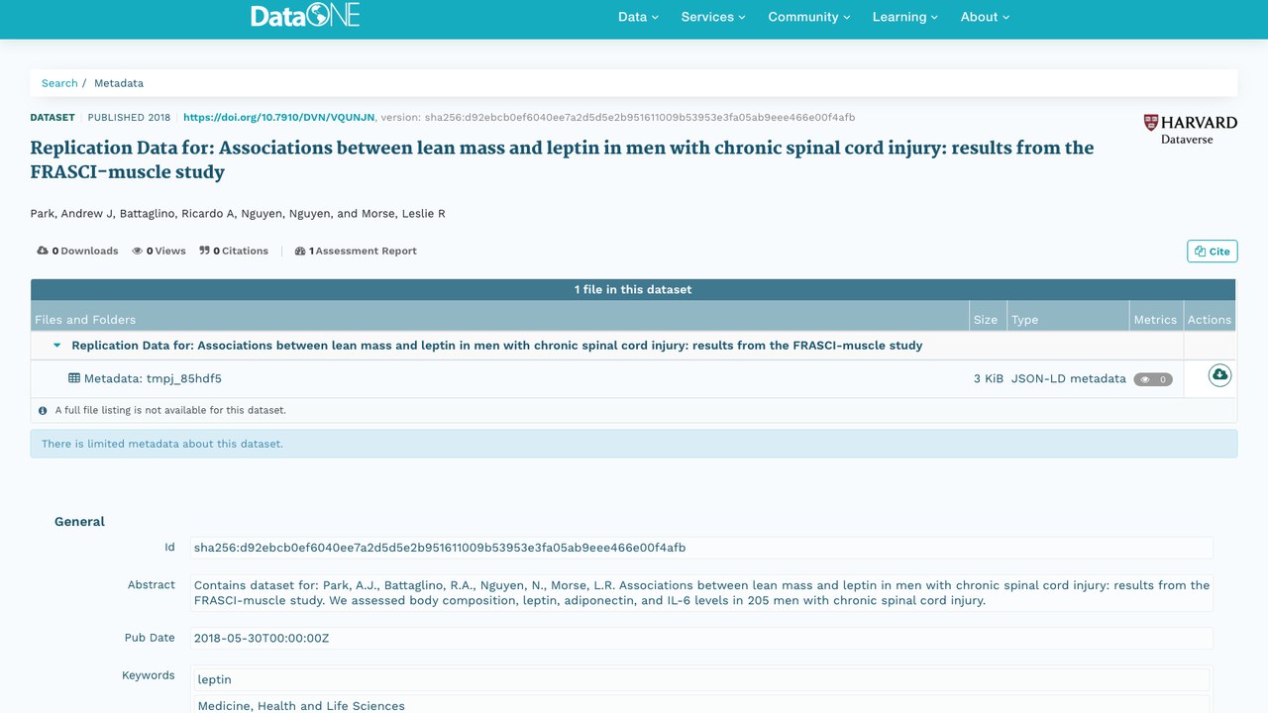Click the limited metadata notice banner
Image resolution: width=1268 pixels, height=713 pixels.
pyautogui.click(x=634, y=444)
